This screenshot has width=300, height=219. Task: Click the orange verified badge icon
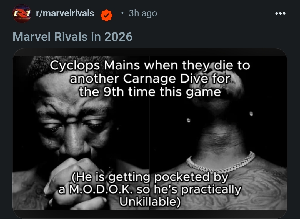click(x=107, y=15)
